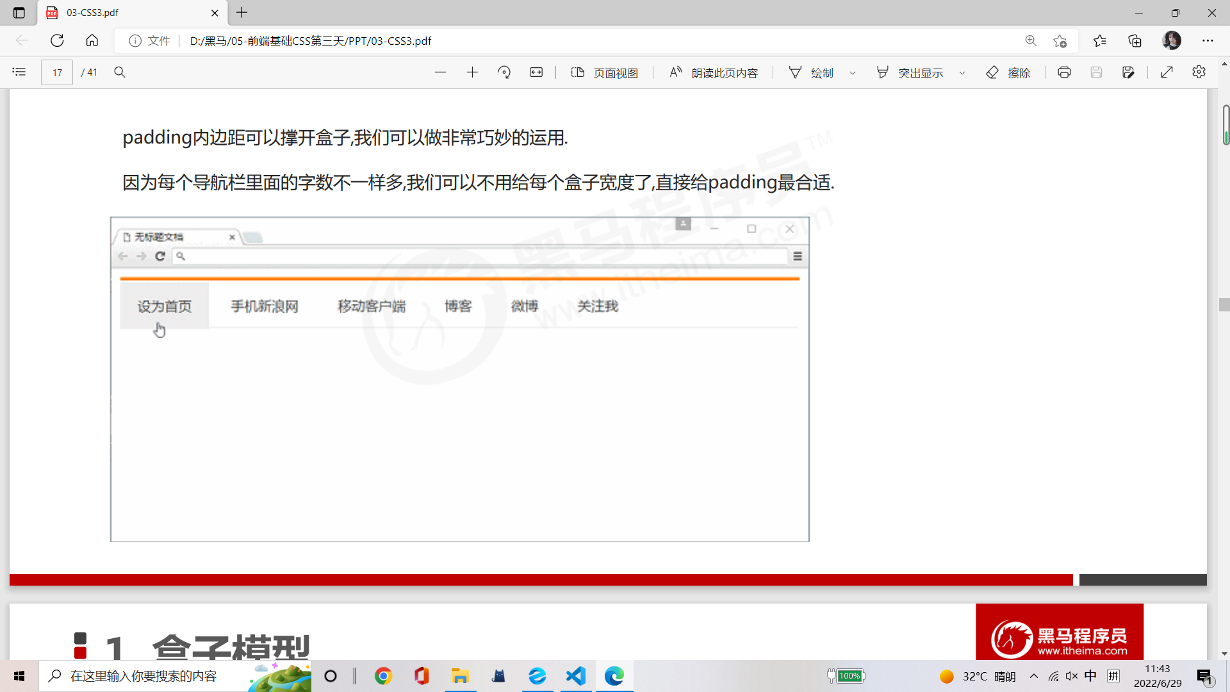Viewport: 1230px width, 692px height.
Task: Unmute the volume tray icon
Action: pos(1071,676)
